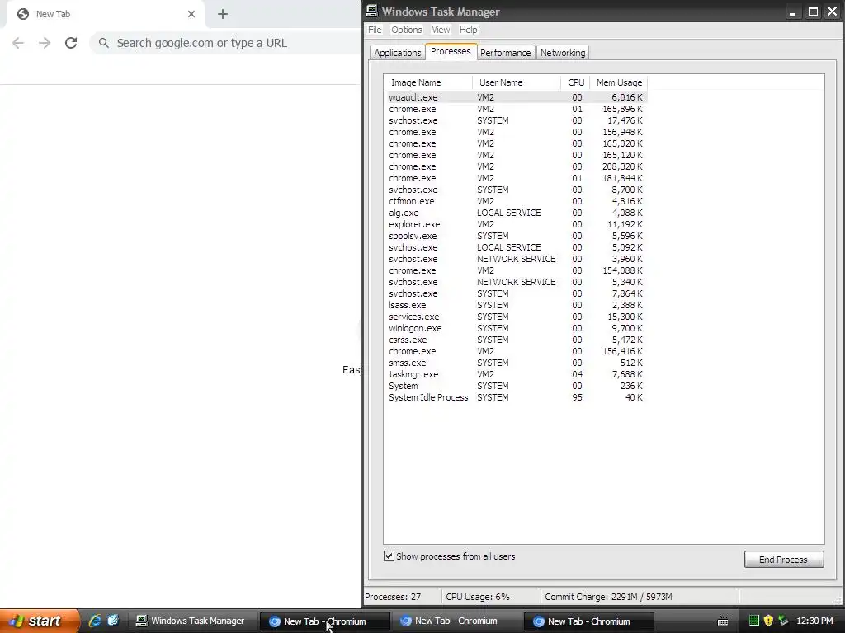Select the spoolsv.exe process
Viewport: 845px width, 633px height.
516,236
